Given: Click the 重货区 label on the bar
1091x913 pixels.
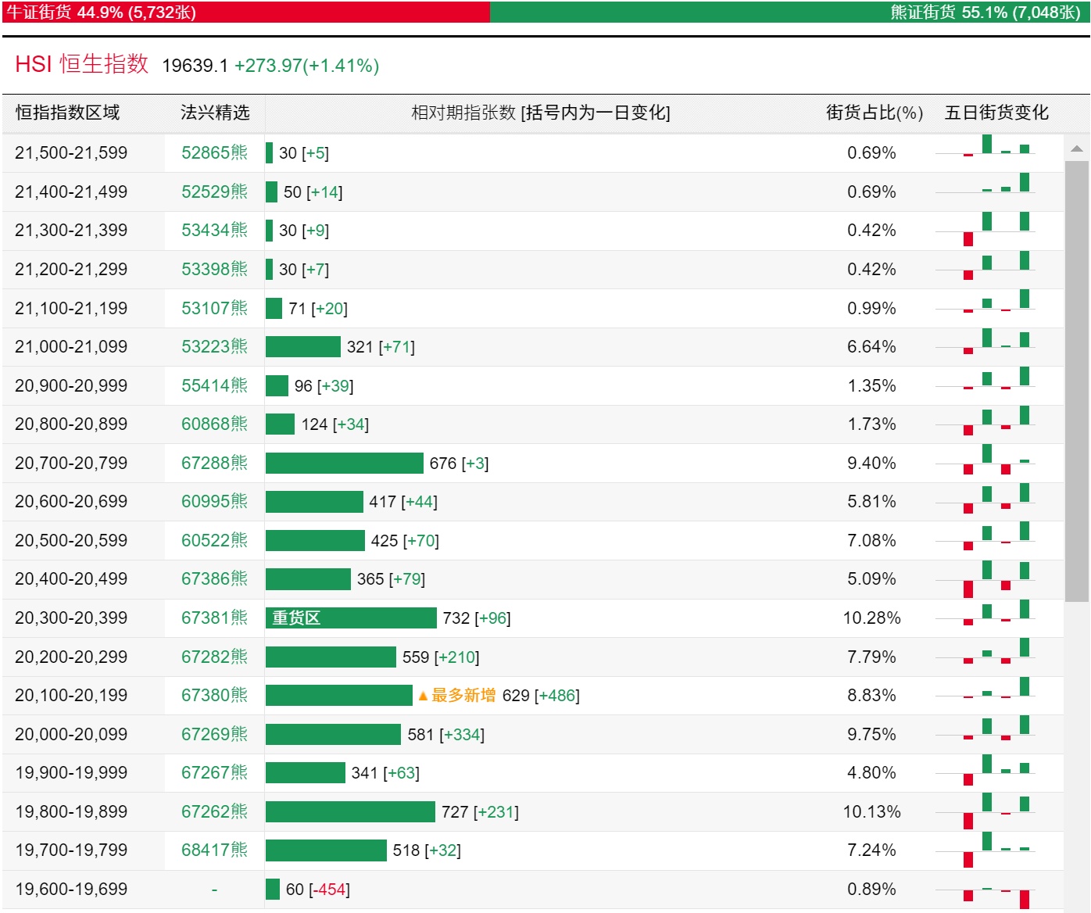Looking at the screenshot, I should (296, 618).
